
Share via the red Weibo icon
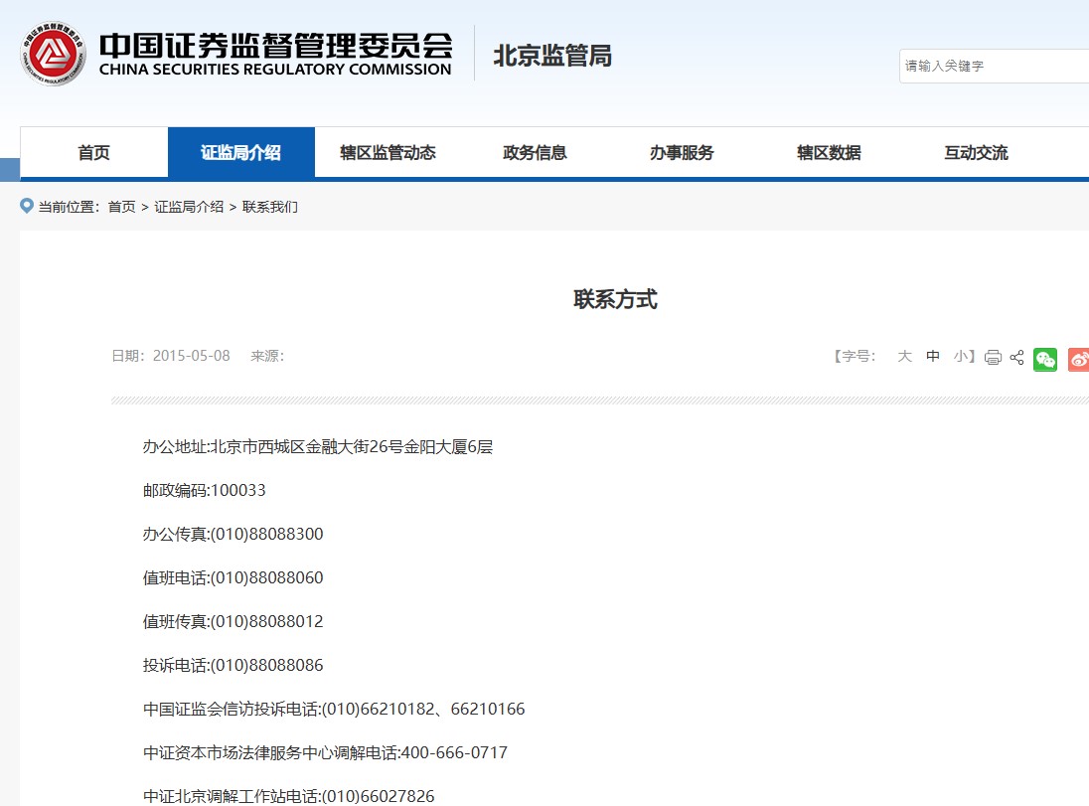click(x=1078, y=359)
